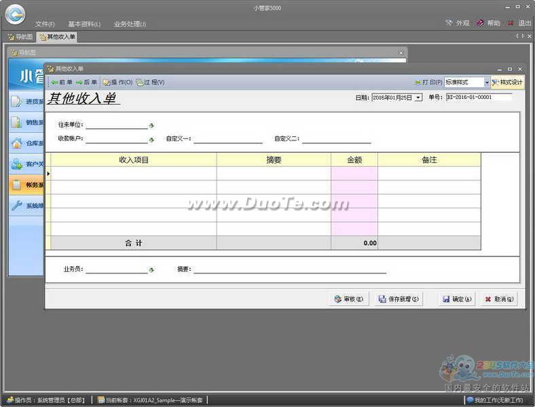The height and width of the screenshot is (407, 535).
Task: Click the 自定义一 input field
Action: point(228,139)
